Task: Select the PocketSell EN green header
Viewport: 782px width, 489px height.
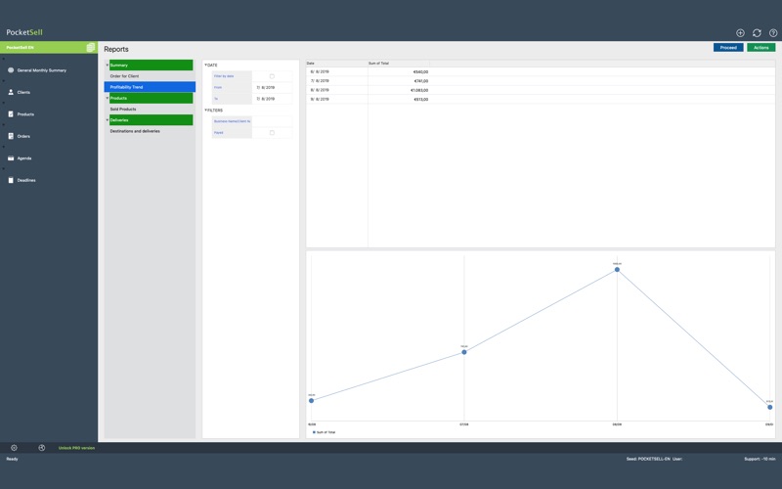Action: pos(49,47)
